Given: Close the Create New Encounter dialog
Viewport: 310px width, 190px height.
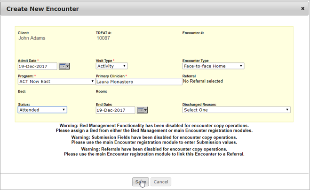Looking at the screenshot, I should 302,8.
